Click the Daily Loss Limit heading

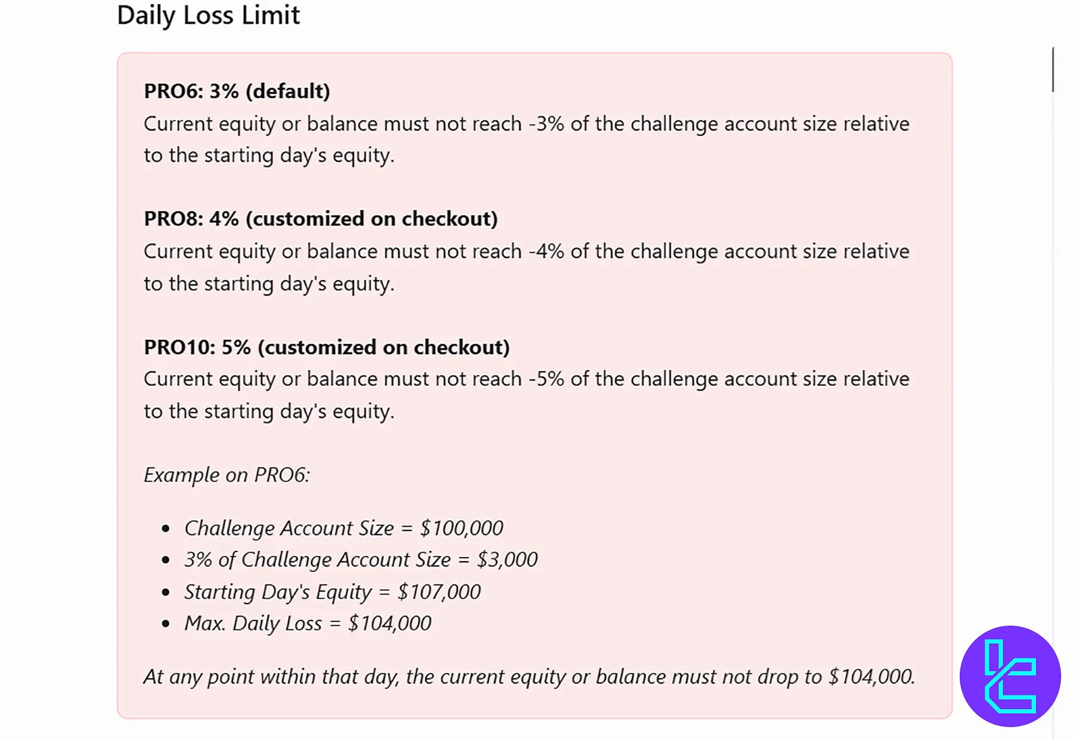click(x=208, y=15)
